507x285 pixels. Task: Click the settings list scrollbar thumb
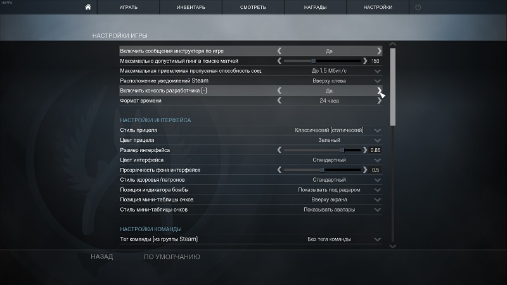pos(393,87)
